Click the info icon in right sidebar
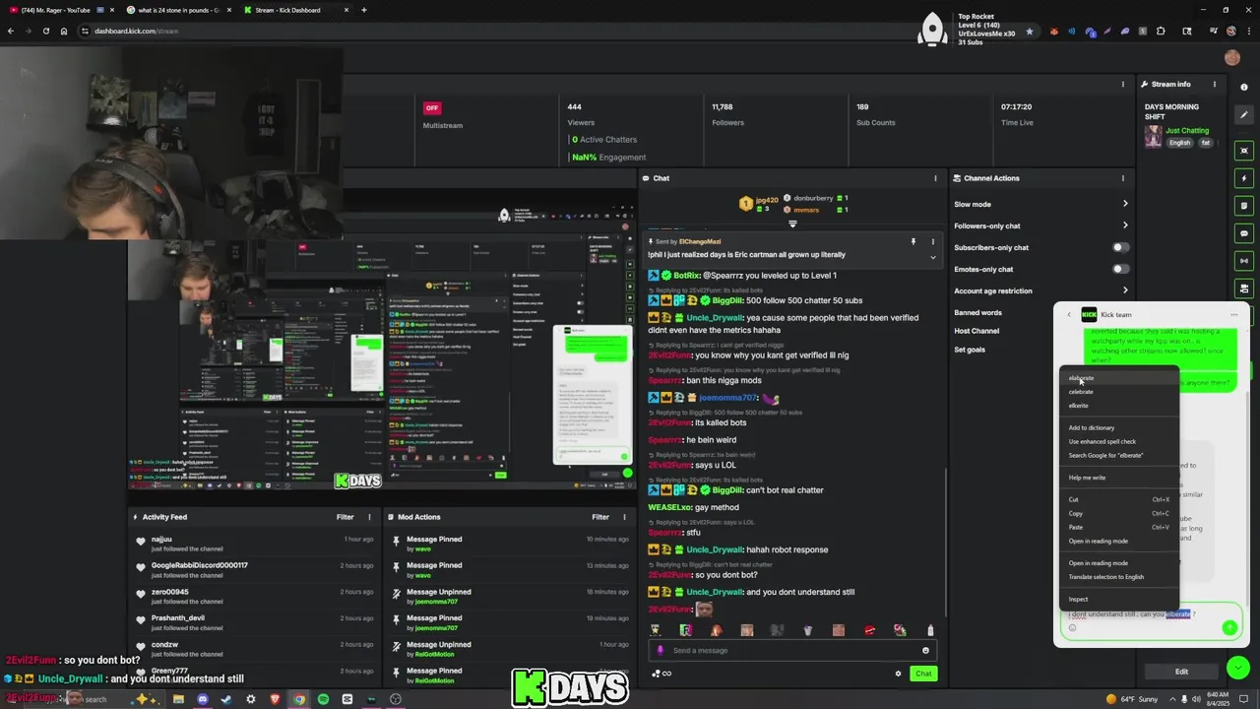 (1244, 88)
